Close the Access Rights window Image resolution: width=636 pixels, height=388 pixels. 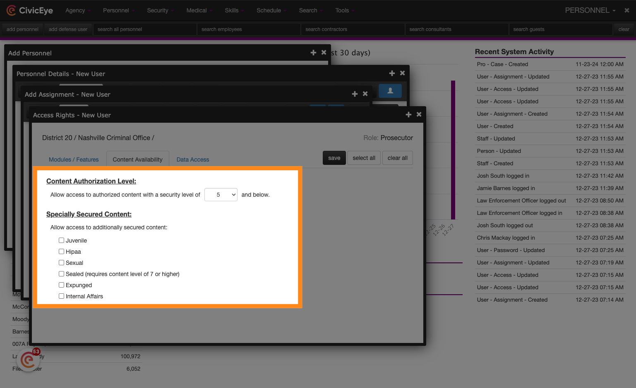click(419, 114)
